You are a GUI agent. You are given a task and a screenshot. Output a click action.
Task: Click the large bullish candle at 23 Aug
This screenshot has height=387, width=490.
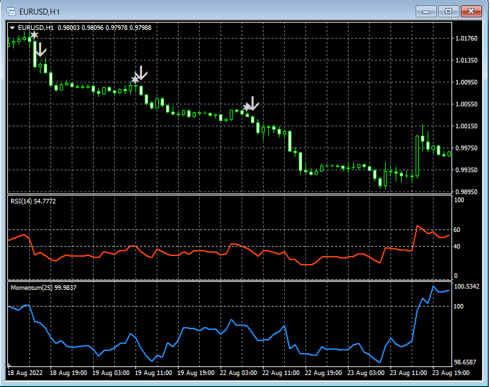[417, 156]
